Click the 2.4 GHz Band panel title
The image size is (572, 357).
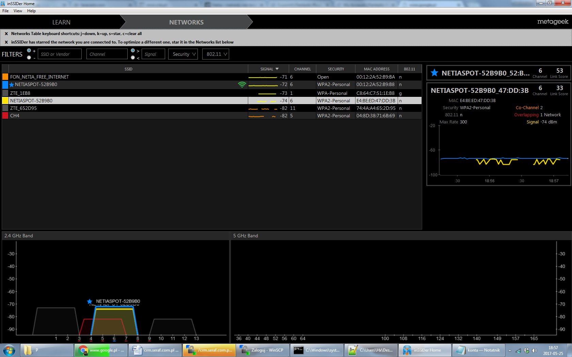tap(19, 236)
